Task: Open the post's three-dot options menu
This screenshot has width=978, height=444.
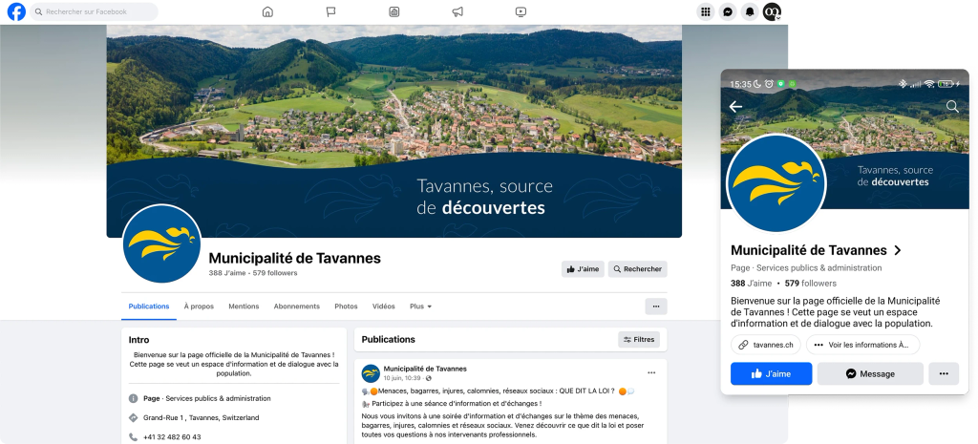Action: pyautogui.click(x=651, y=373)
